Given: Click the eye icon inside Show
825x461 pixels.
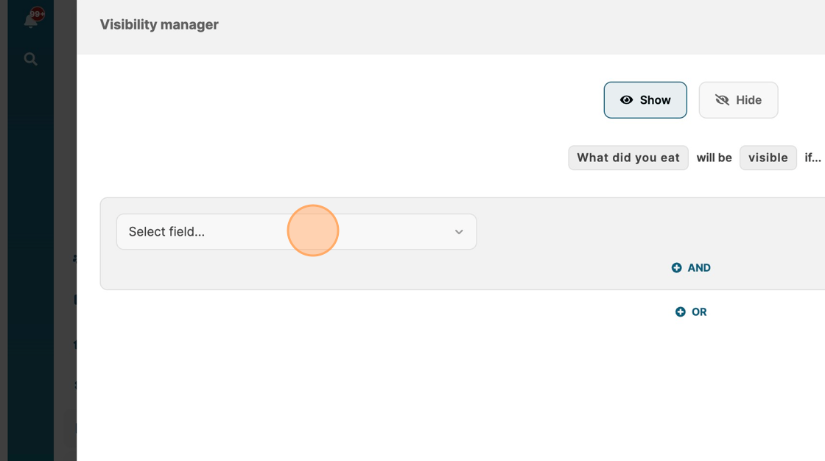Looking at the screenshot, I should pyautogui.click(x=626, y=100).
